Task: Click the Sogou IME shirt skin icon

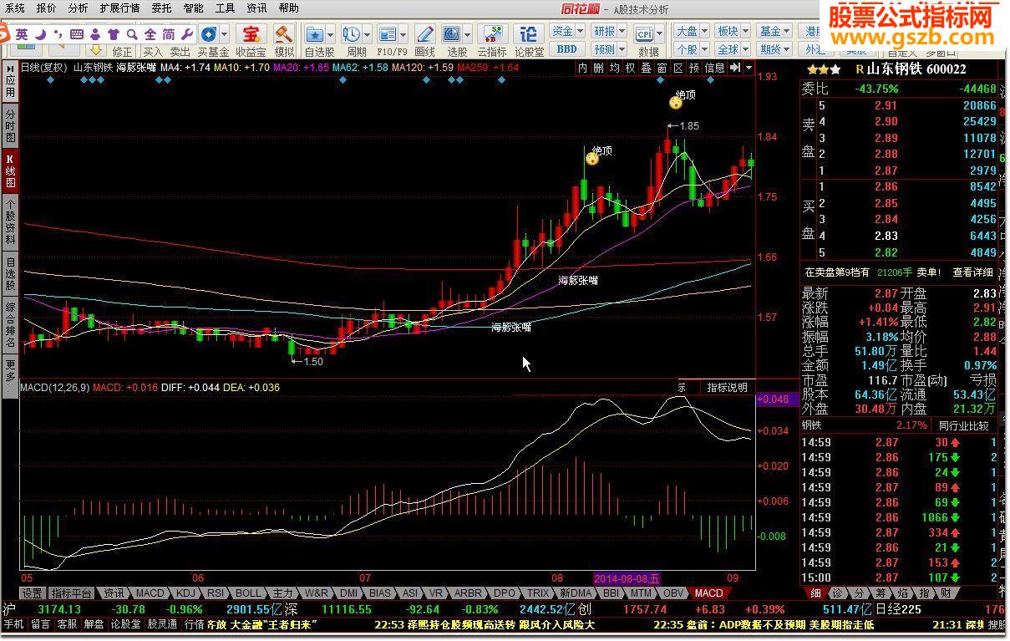Action: (x=113, y=34)
